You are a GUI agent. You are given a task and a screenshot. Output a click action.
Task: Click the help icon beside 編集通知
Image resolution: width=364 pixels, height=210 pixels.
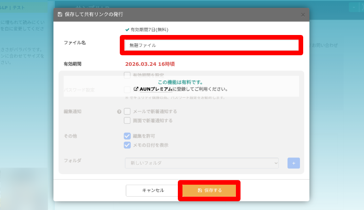click(119, 111)
